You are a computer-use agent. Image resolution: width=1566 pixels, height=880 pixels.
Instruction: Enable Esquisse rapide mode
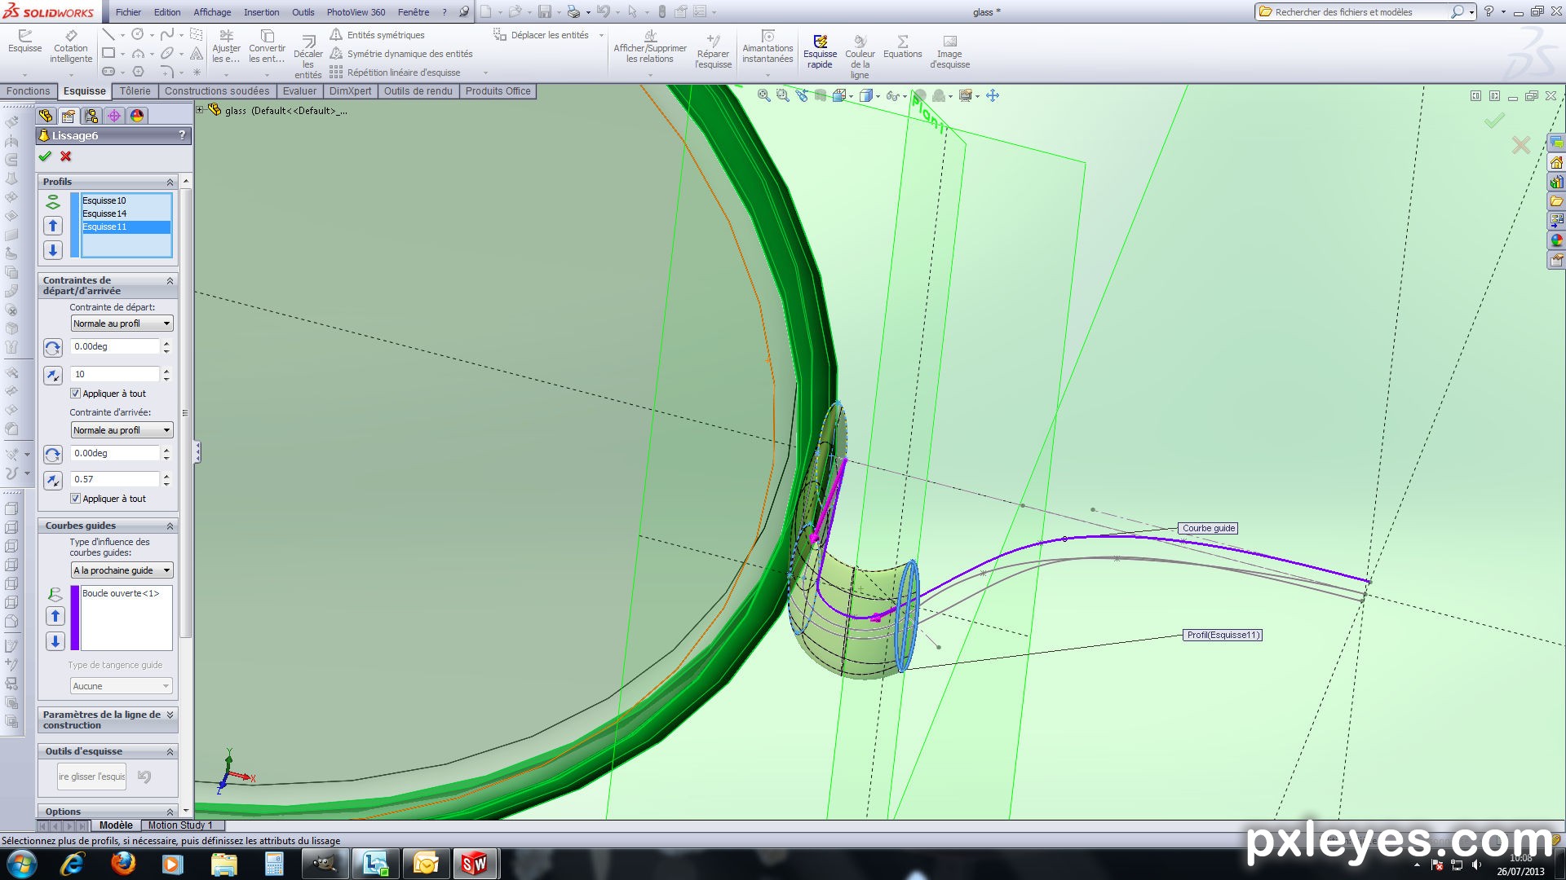pos(820,52)
